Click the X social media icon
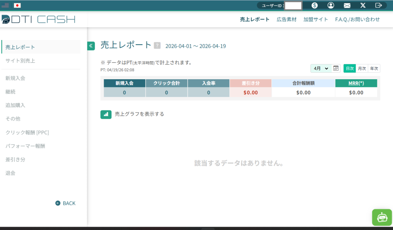The height and width of the screenshot is (230, 393). coord(363,5)
